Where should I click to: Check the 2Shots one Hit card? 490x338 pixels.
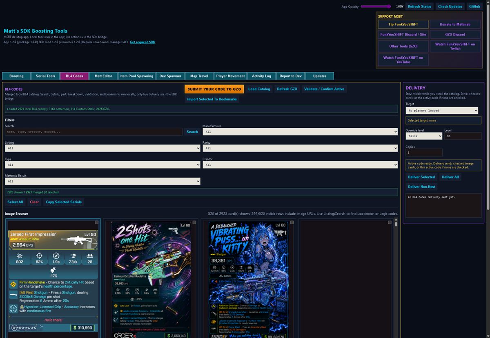(194, 222)
